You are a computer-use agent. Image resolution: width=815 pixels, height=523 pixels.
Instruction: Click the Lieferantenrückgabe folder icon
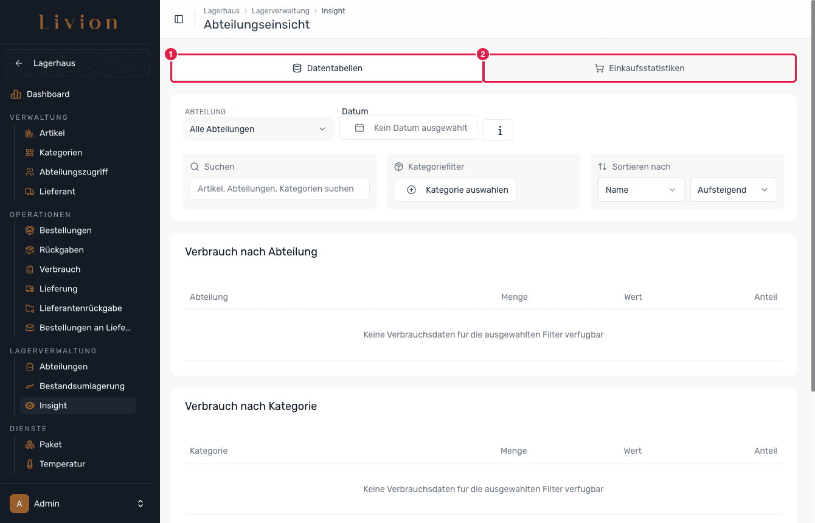30,308
